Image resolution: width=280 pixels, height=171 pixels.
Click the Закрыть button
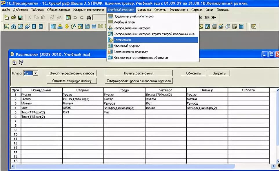click(x=219, y=73)
